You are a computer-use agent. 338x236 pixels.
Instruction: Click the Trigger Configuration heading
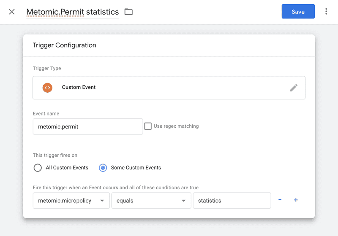pyautogui.click(x=65, y=45)
